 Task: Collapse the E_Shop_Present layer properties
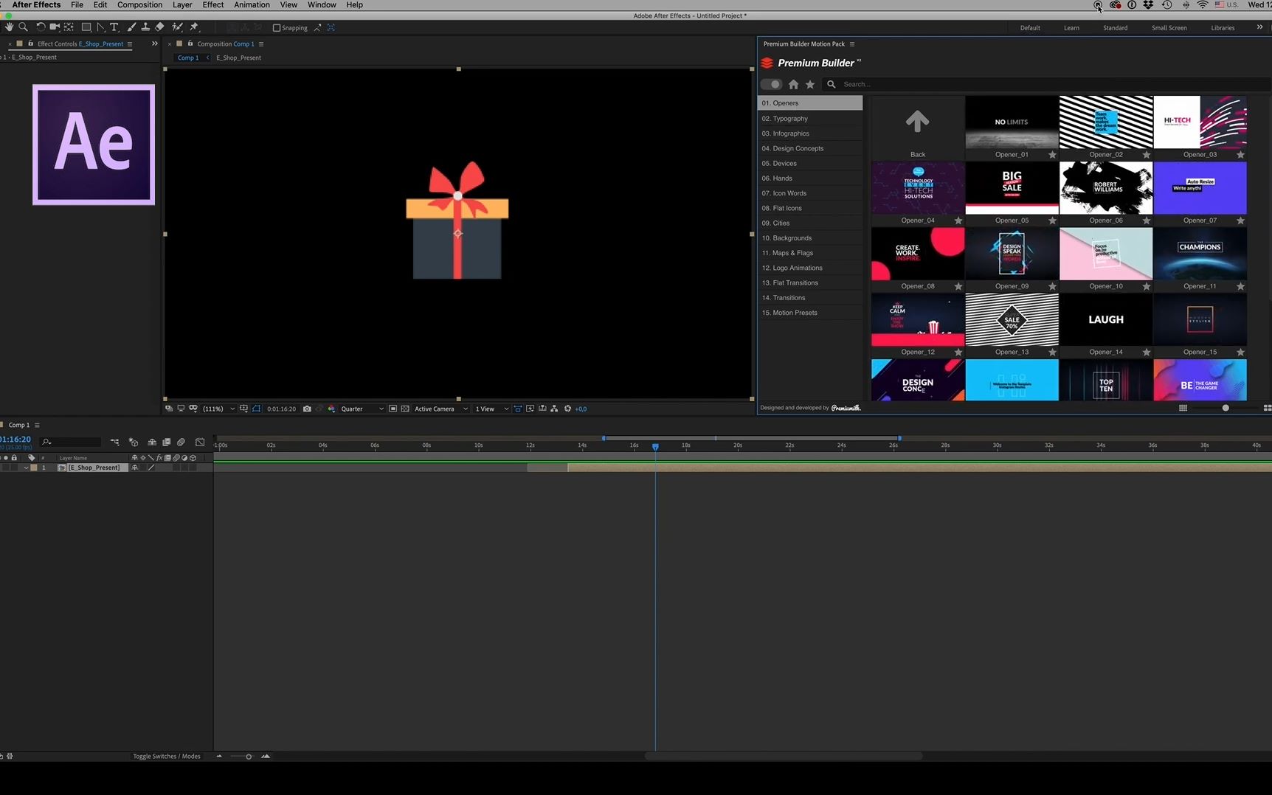[x=26, y=467]
